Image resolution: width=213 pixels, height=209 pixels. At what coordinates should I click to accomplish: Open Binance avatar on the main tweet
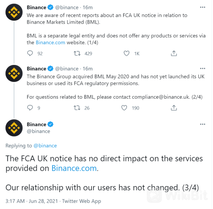click(x=14, y=128)
